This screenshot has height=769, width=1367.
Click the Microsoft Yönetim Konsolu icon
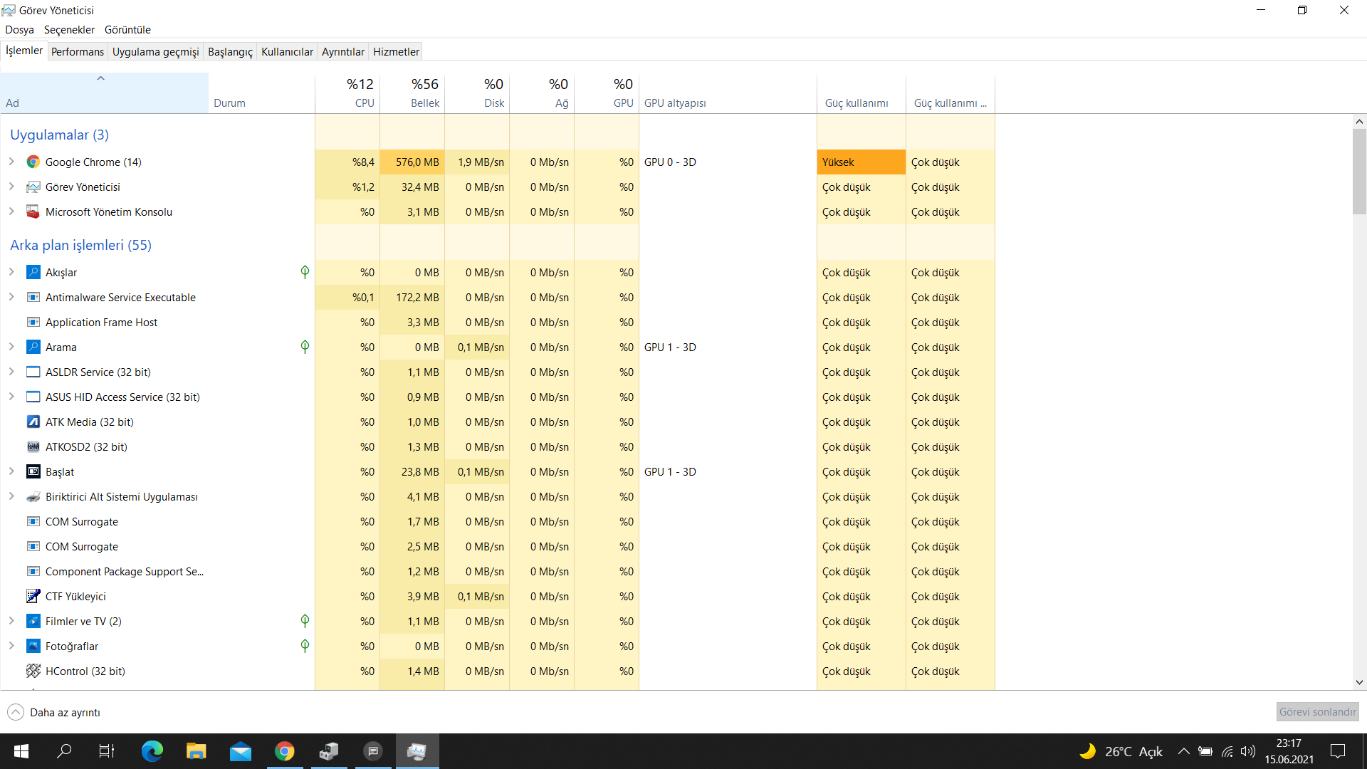33,212
